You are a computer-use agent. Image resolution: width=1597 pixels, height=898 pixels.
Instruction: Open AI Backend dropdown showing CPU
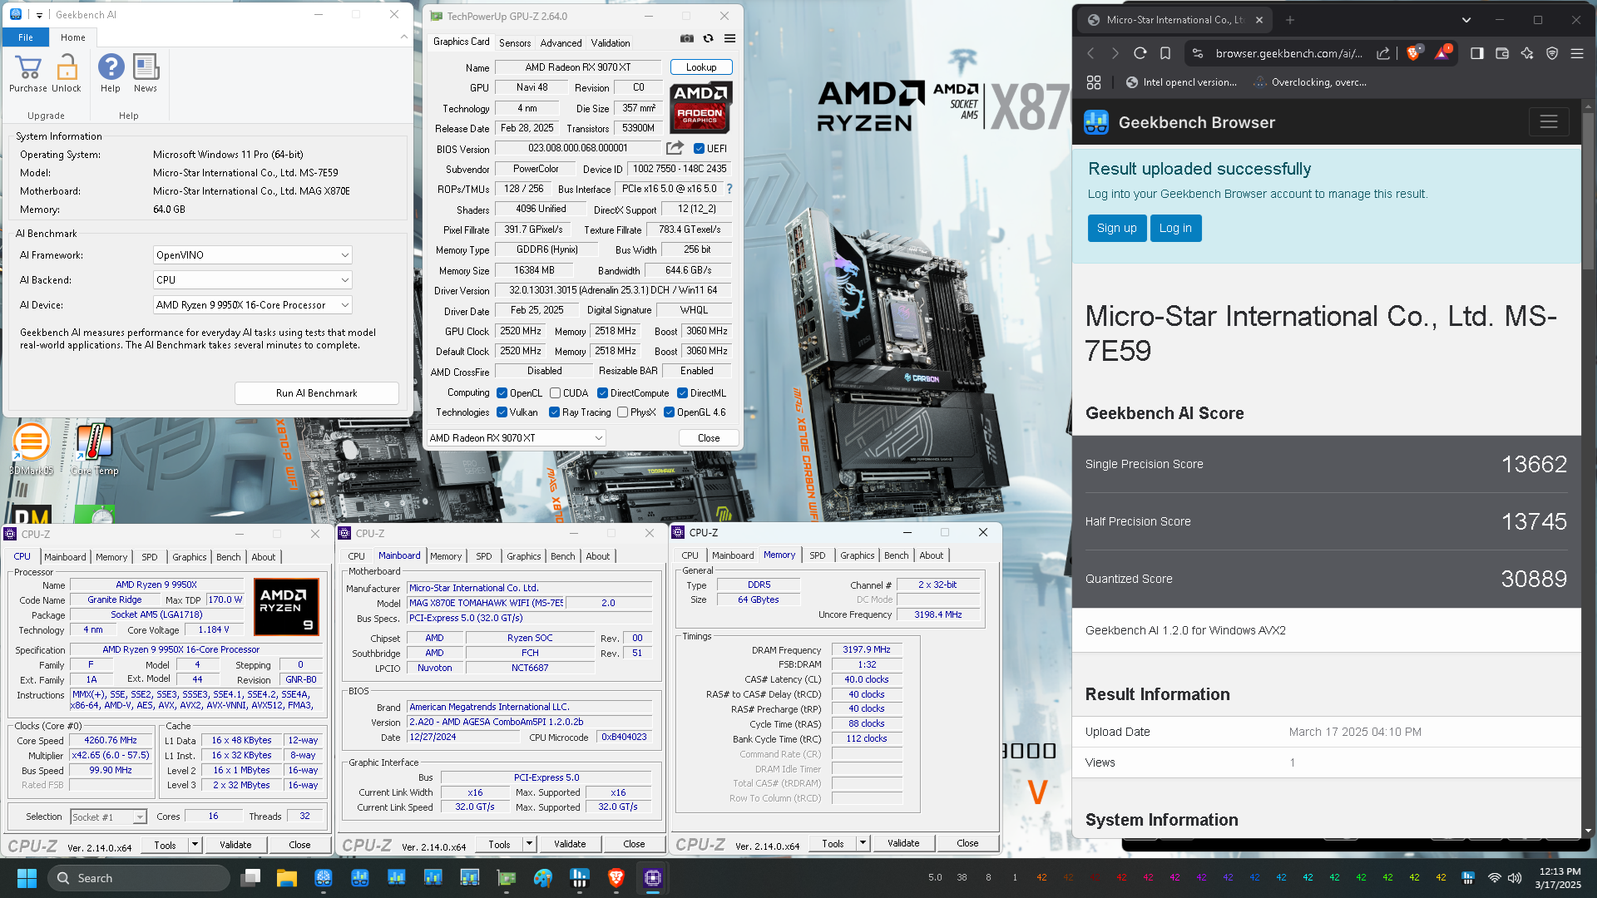[252, 280]
